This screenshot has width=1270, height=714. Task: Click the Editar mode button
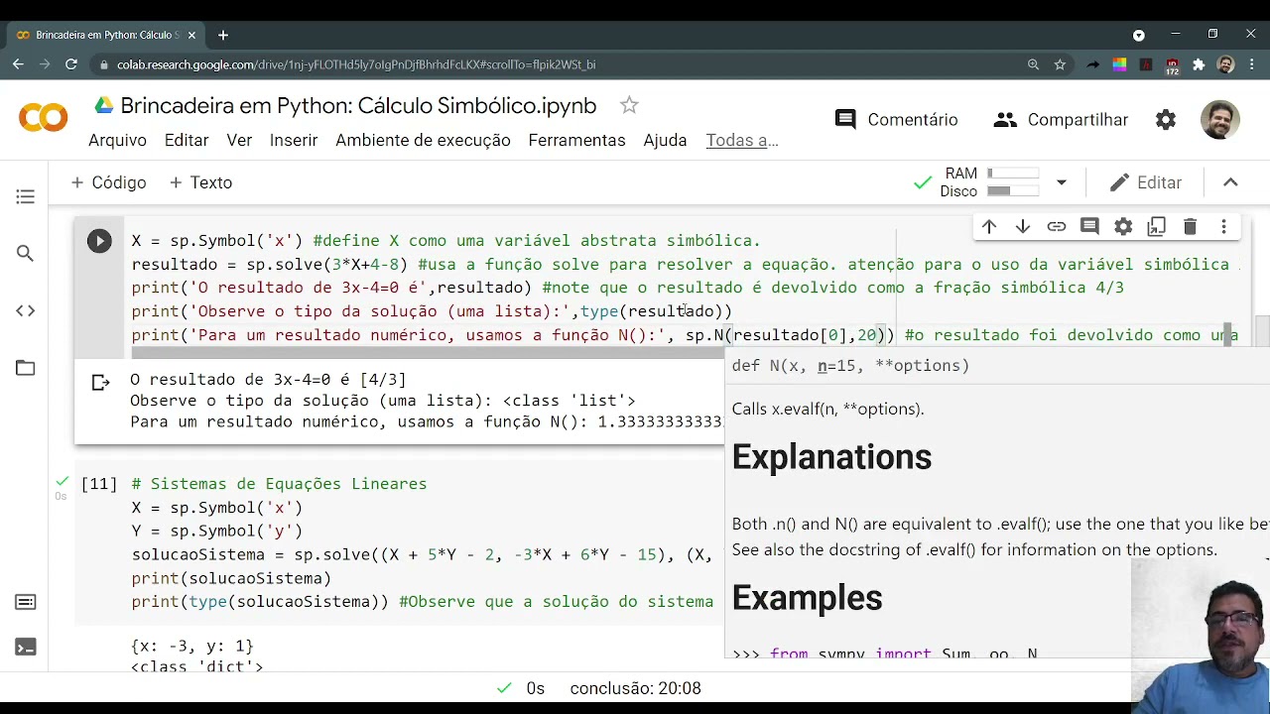pyautogui.click(x=1146, y=182)
